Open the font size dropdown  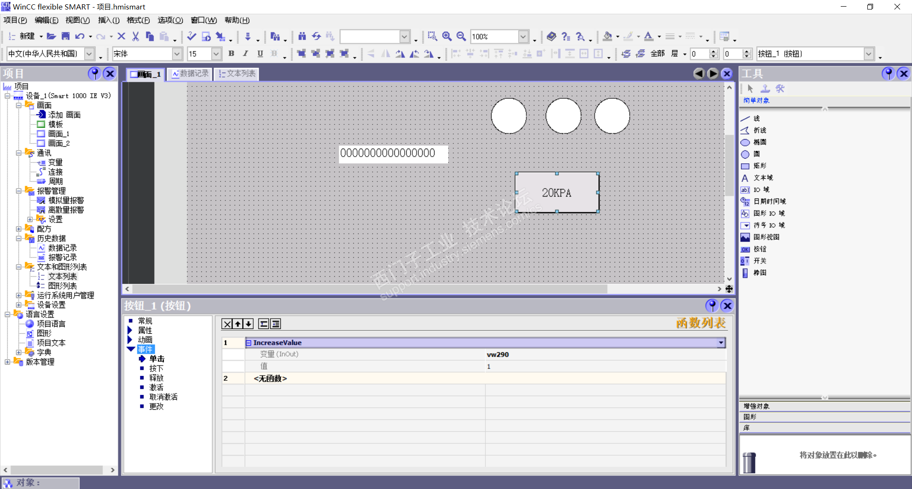pos(216,54)
